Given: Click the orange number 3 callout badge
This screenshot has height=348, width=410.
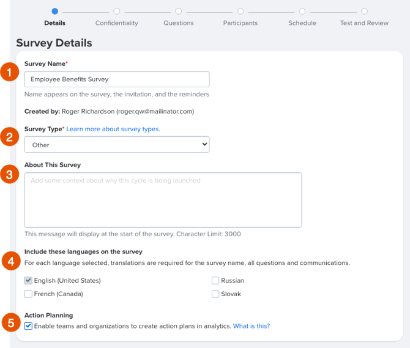Looking at the screenshot, I should coord(10,174).
